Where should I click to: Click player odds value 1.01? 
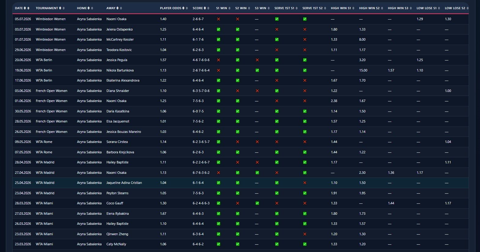(163, 121)
